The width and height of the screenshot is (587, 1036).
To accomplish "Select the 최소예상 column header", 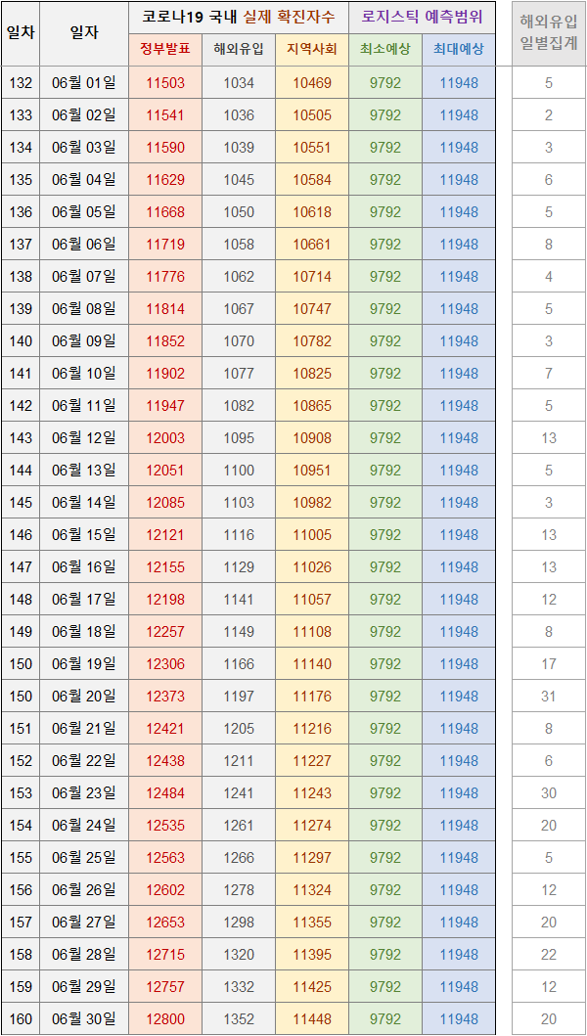I will (385, 50).
